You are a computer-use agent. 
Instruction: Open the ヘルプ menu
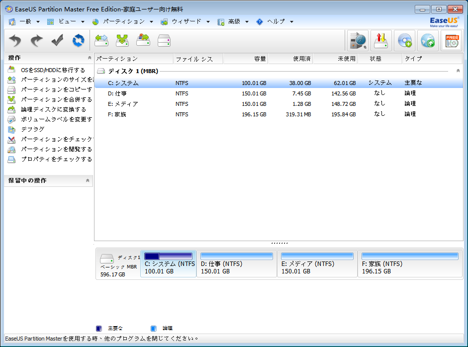click(x=276, y=21)
